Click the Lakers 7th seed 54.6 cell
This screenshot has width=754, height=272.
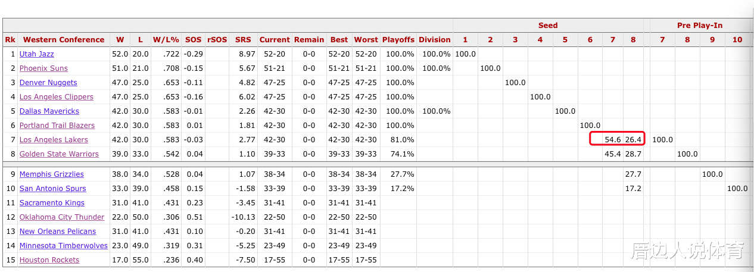pyautogui.click(x=613, y=140)
